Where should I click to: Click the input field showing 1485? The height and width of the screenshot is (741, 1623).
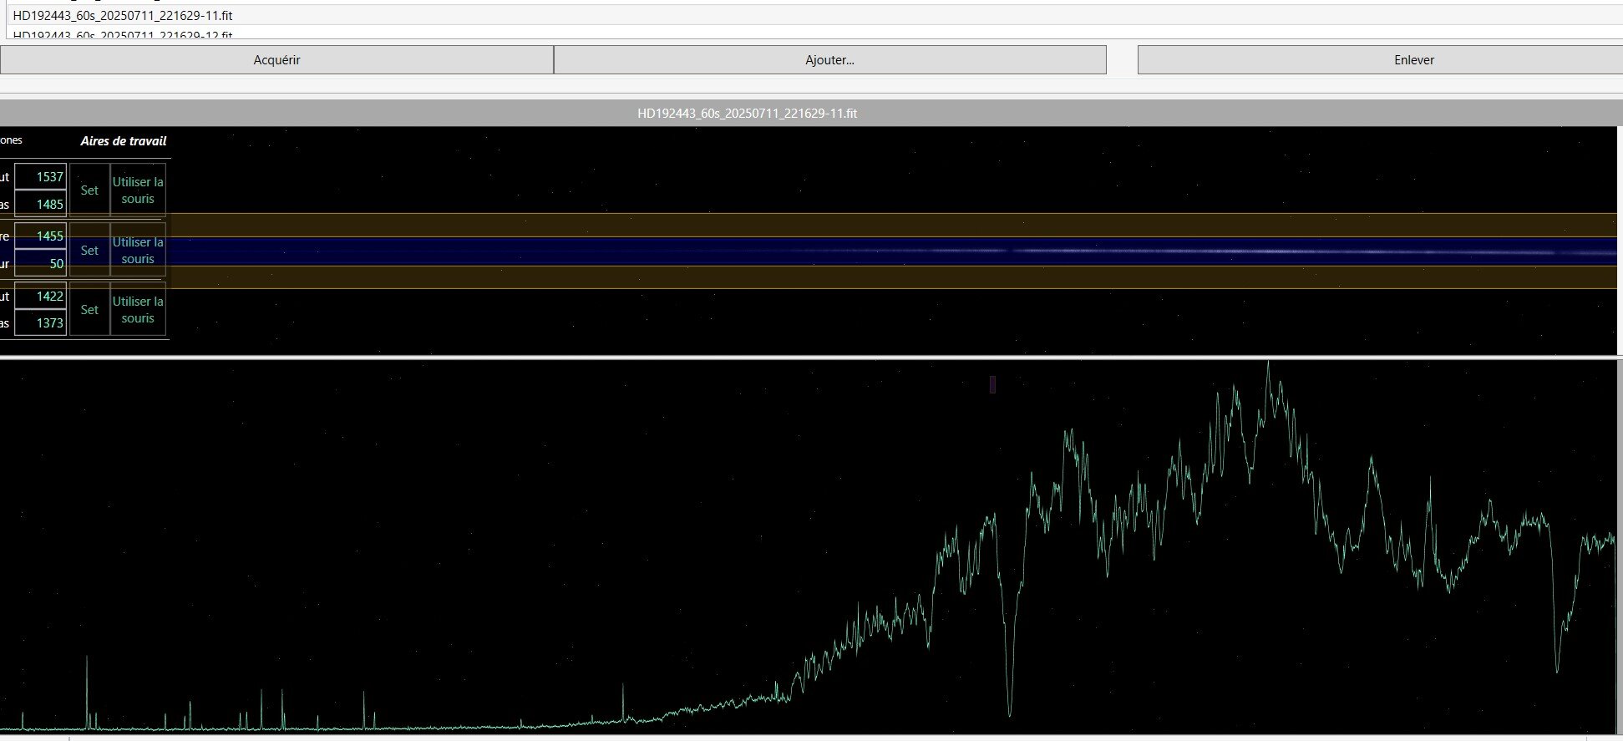tap(40, 204)
